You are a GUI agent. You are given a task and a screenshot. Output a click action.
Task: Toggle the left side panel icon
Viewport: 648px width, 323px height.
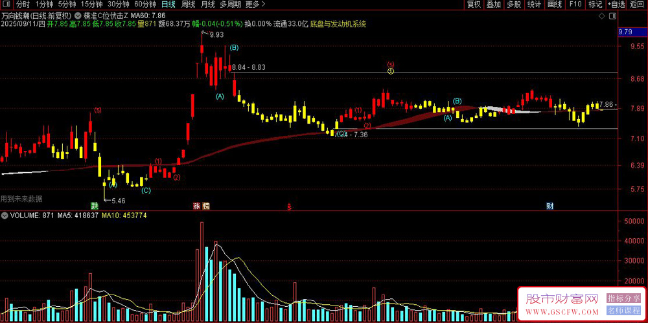(6, 5)
